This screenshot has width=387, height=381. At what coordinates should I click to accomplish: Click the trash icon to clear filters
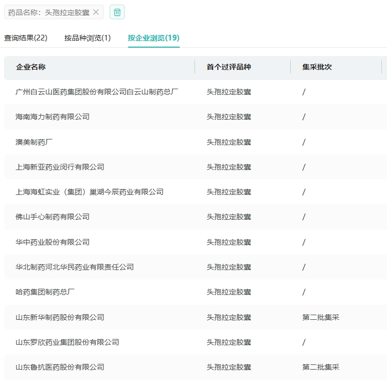point(117,12)
